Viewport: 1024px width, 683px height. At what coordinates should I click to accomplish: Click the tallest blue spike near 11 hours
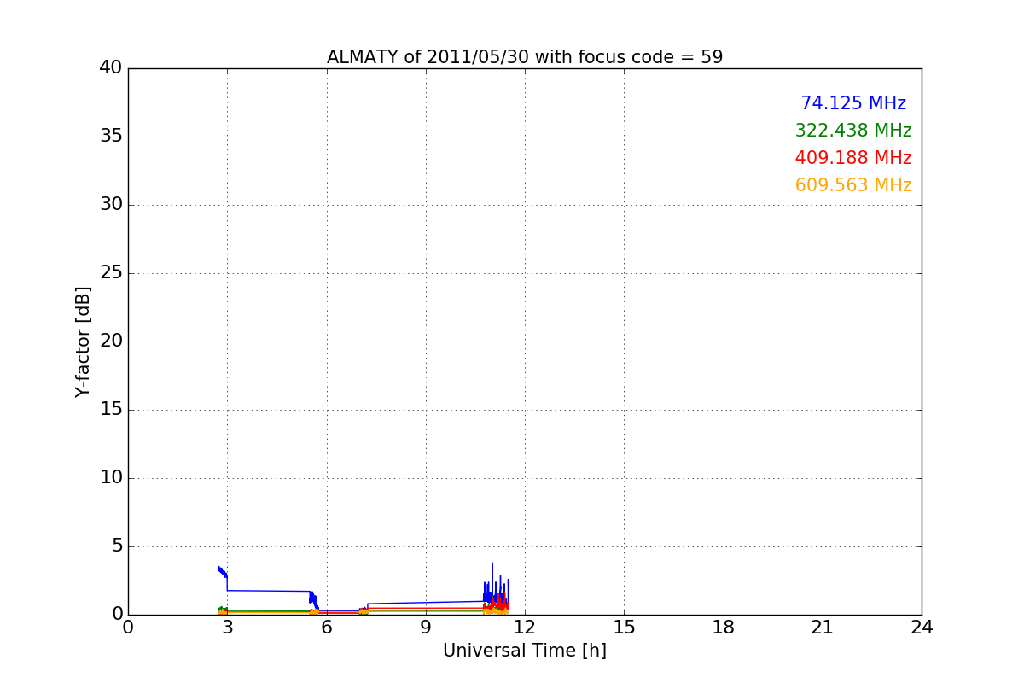(492, 581)
